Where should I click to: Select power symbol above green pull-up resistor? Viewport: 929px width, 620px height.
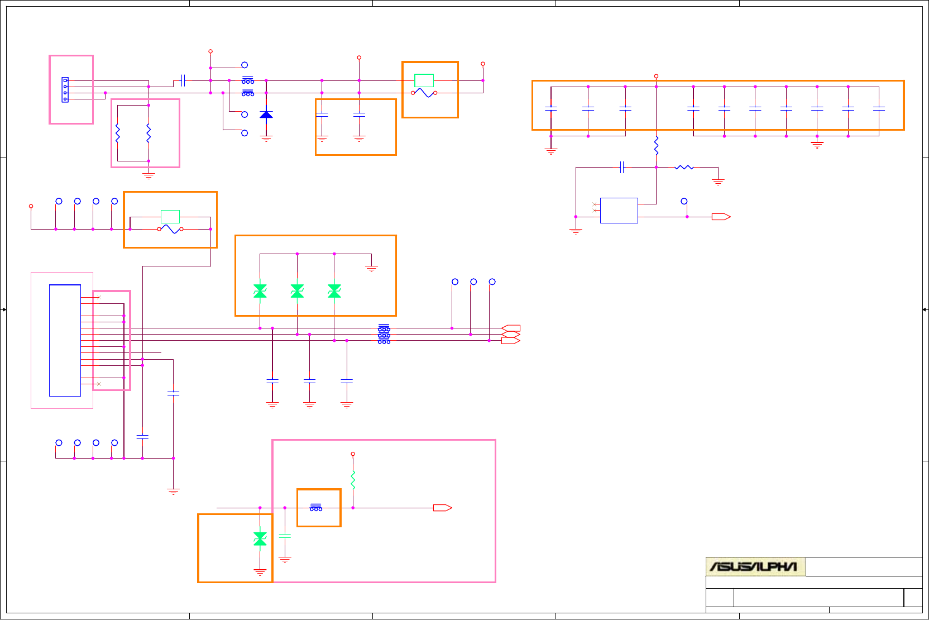tap(353, 454)
